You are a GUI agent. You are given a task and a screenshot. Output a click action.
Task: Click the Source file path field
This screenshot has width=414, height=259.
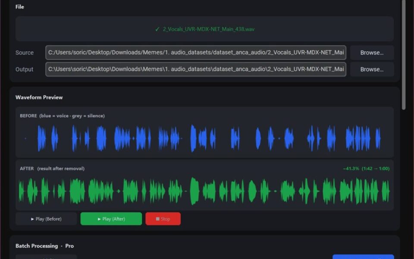pos(196,53)
